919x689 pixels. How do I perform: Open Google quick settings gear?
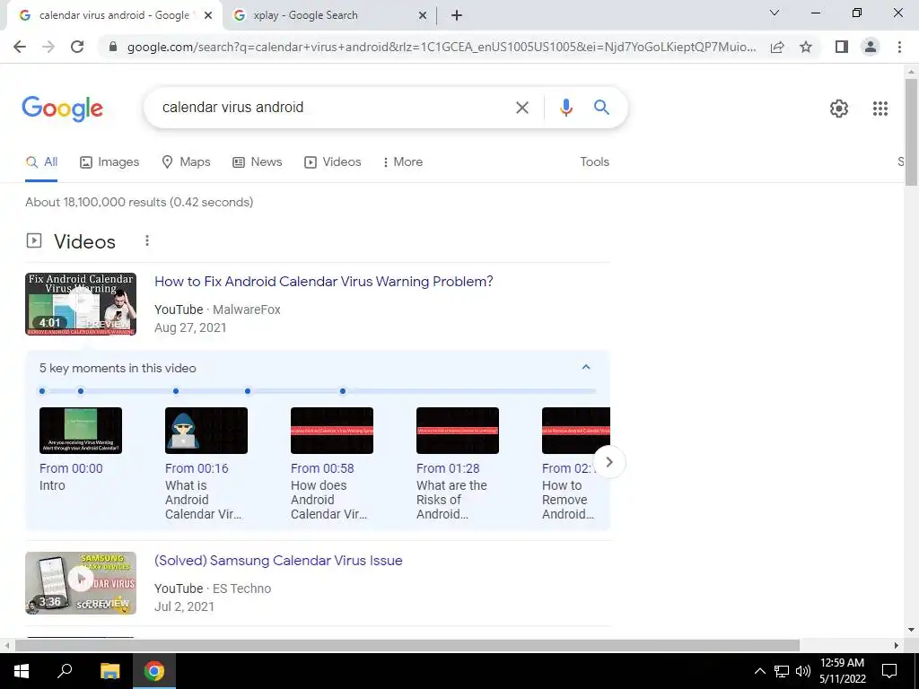pyautogui.click(x=839, y=109)
